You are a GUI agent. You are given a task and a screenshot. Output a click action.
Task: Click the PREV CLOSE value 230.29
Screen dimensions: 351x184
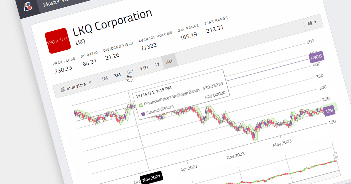[x=63, y=69]
